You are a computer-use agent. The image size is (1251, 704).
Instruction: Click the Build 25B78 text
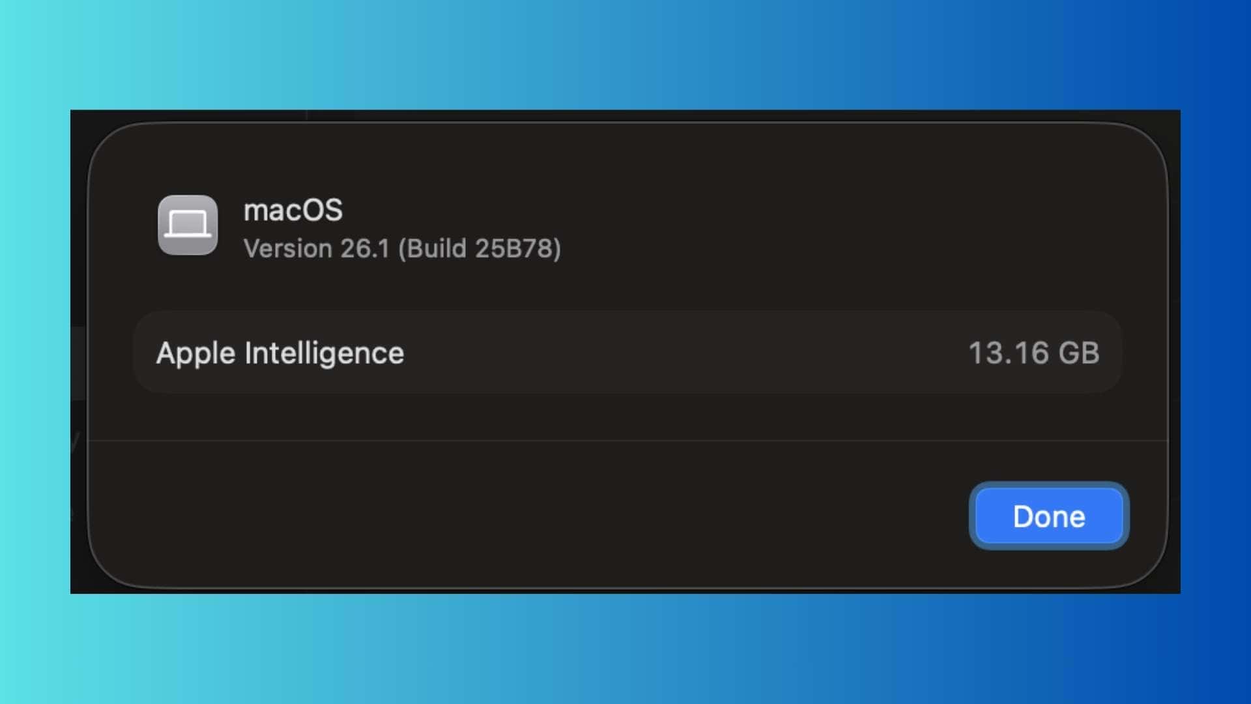480,248
